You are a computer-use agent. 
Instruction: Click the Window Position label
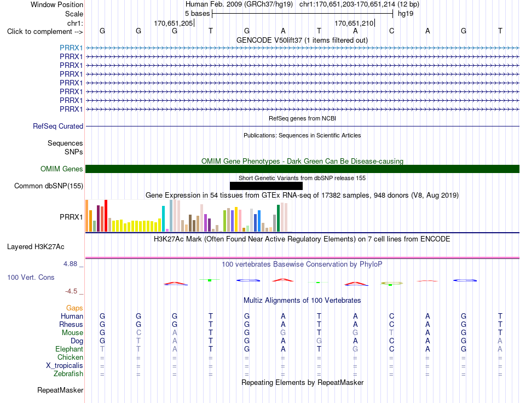pos(57,4)
